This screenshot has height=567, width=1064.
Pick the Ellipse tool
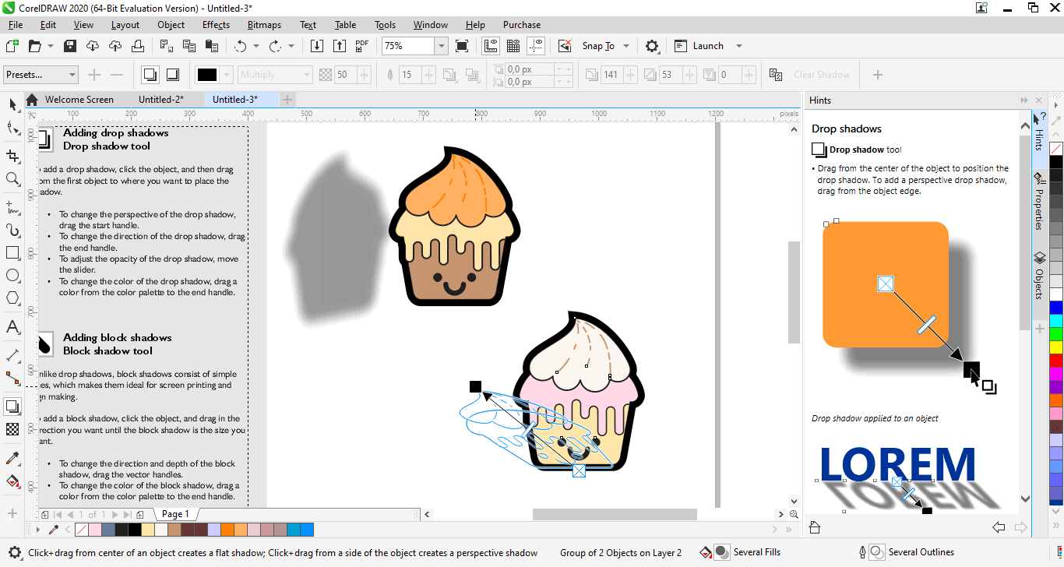12,276
